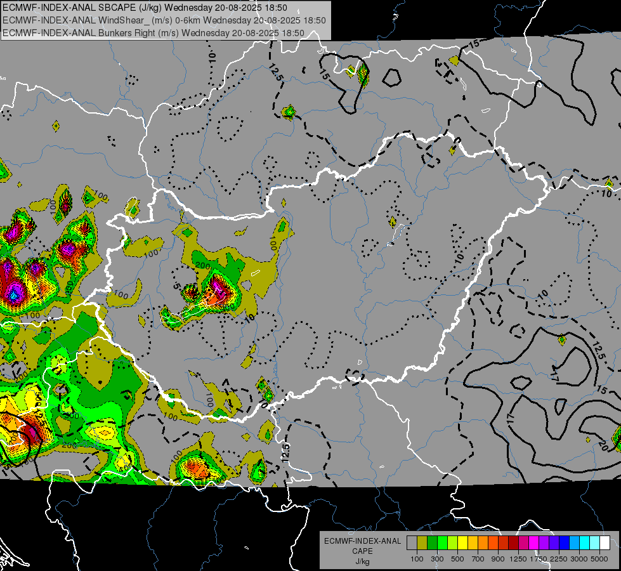Click the dark red legend swatch
Image resolution: width=621 pixels, height=571 pixels.
pyautogui.click(x=514, y=542)
